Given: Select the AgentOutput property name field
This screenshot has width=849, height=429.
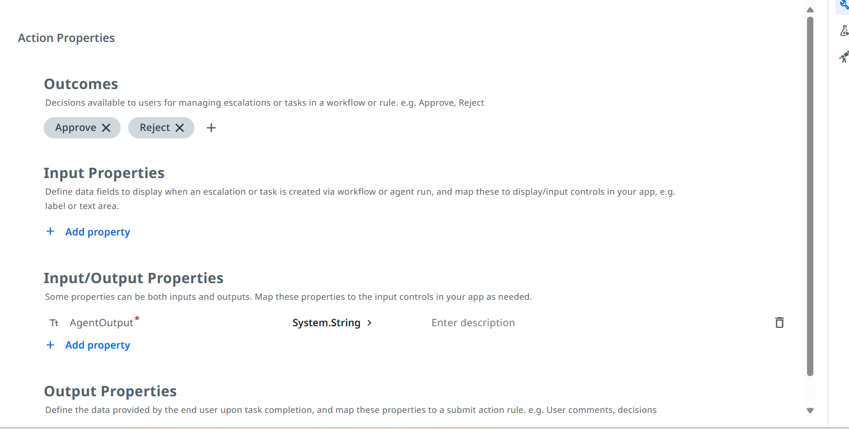Looking at the screenshot, I should [x=102, y=323].
